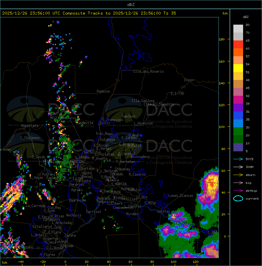Select the 'Carrizal' map label
Image resolution: width=262 pixels, height=266 pixels.
93,212
